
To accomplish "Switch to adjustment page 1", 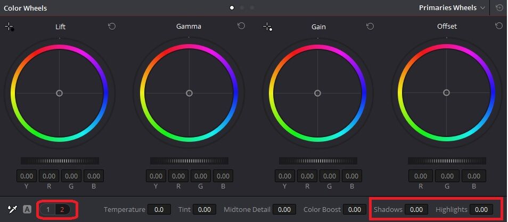I will pyautogui.click(x=48, y=209).
